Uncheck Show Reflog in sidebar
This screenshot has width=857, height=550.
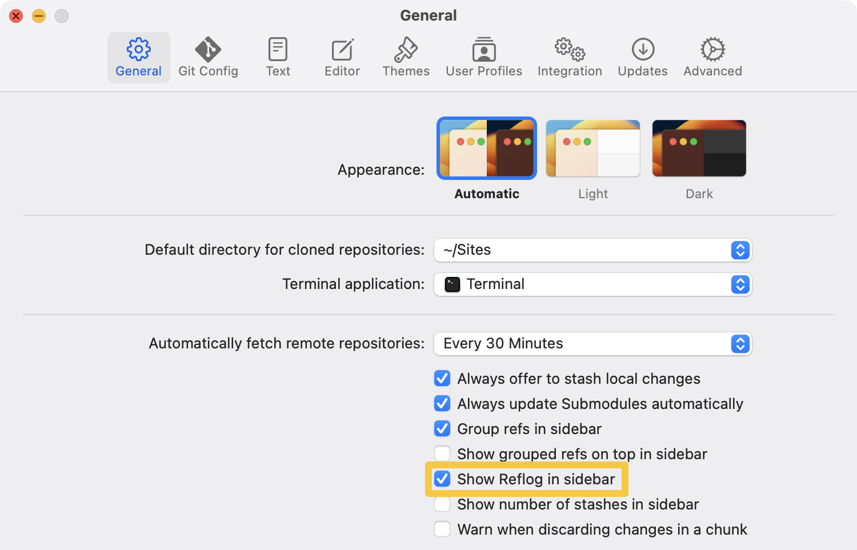pos(442,479)
